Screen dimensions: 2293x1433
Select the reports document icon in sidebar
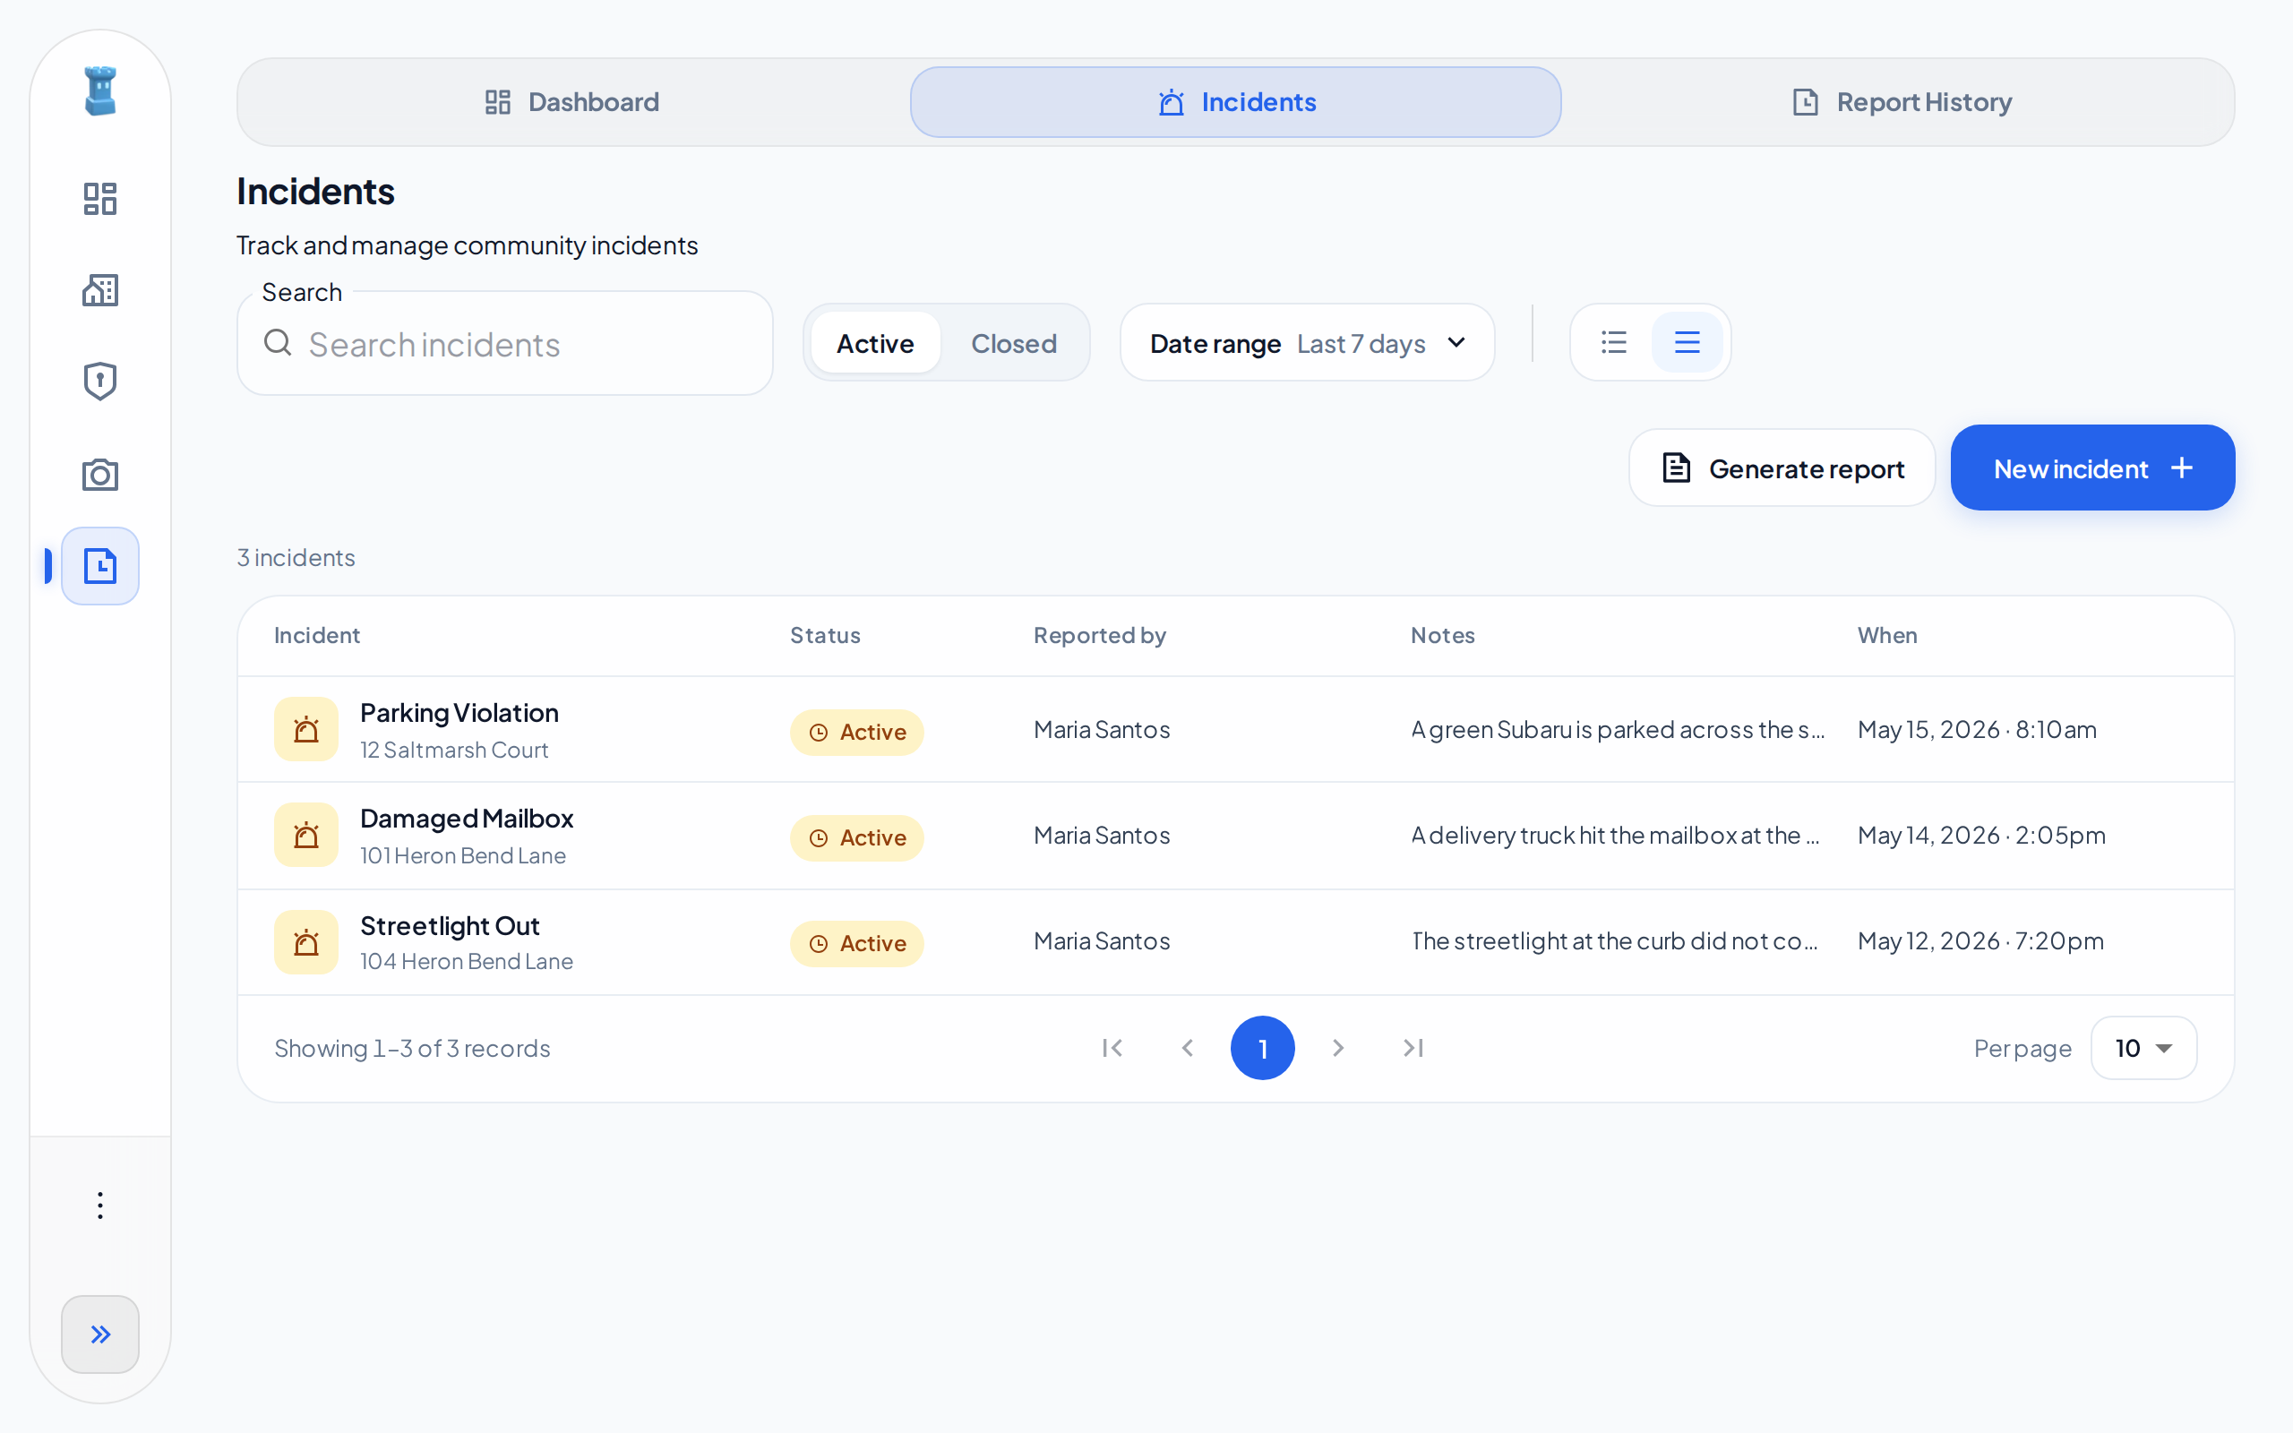(99, 566)
